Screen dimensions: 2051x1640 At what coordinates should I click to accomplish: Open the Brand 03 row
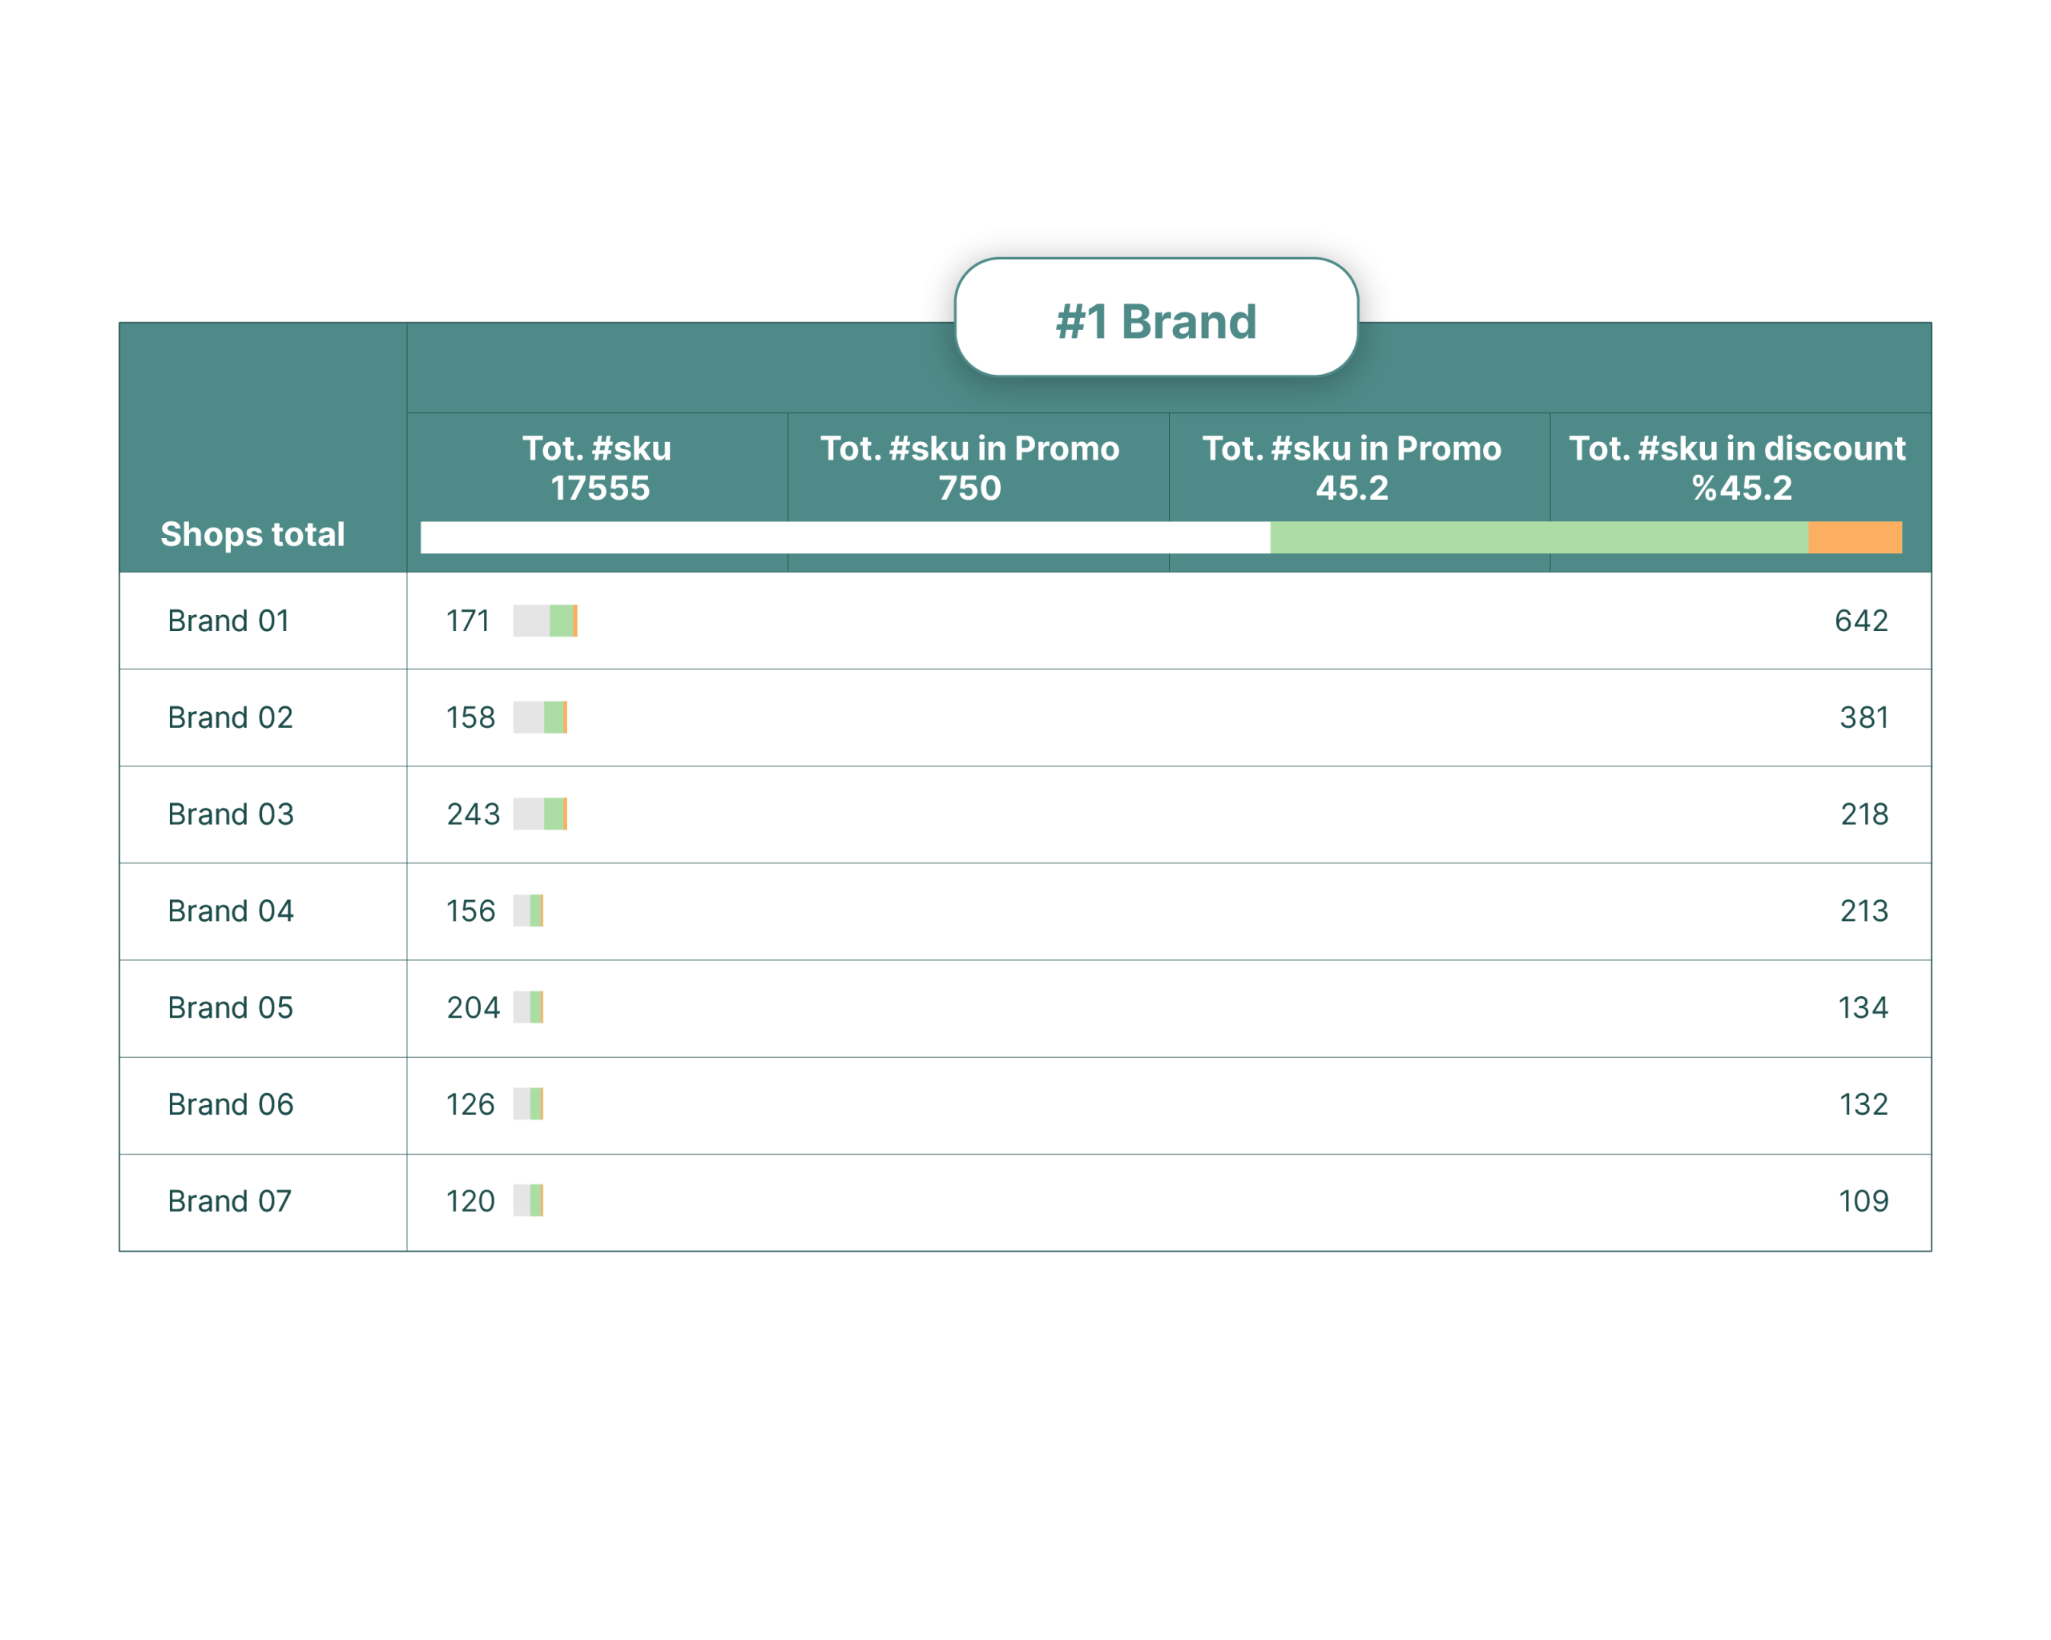pyautogui.click(x=230, y=814)
